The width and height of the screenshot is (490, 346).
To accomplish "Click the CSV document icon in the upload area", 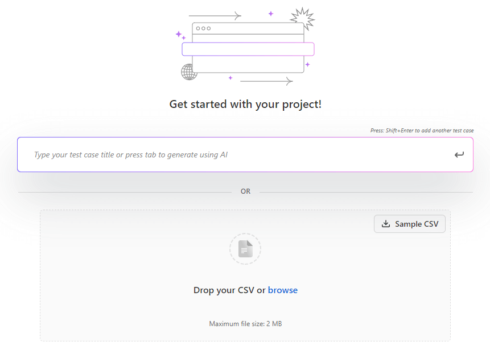I will [245, 248].
